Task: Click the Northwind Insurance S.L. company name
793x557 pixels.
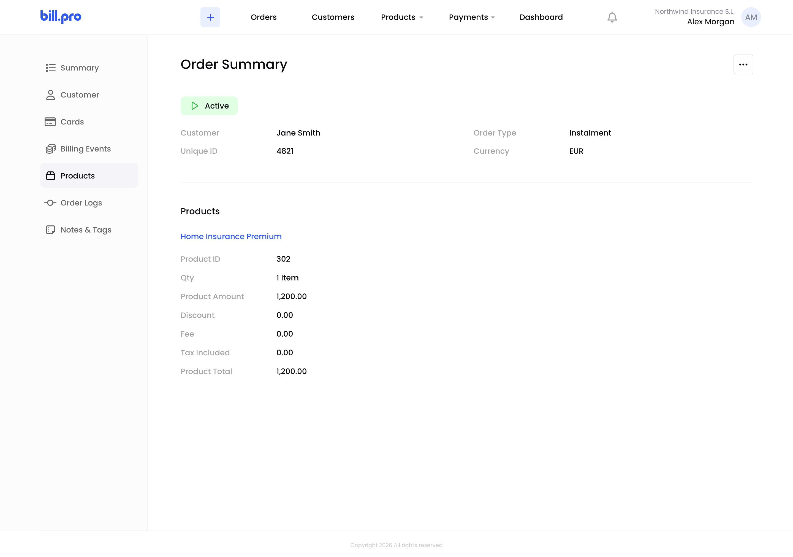Action: 695,11
